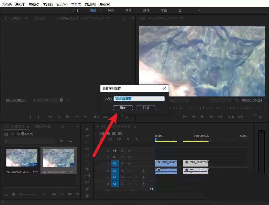269x205 pixels.
Task: Open timeline wrench settings icon
Action: click(136, 139)
